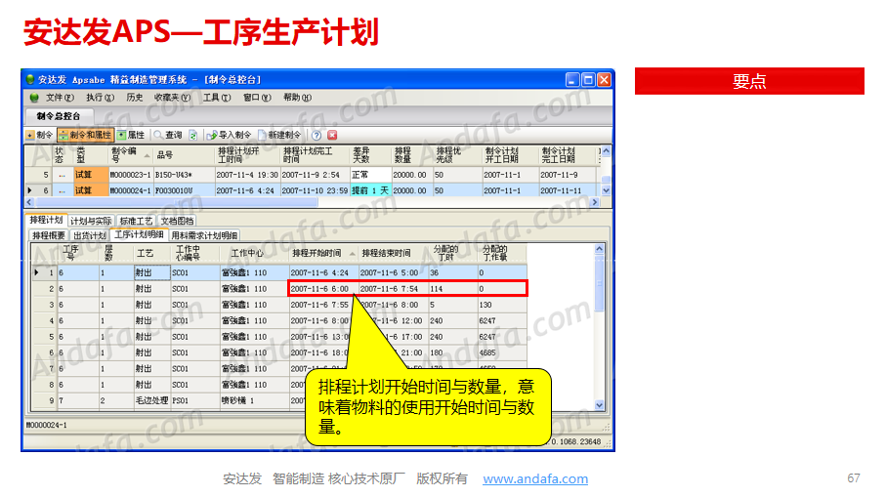Open the 历史 menu

click(x=135, y=98)
